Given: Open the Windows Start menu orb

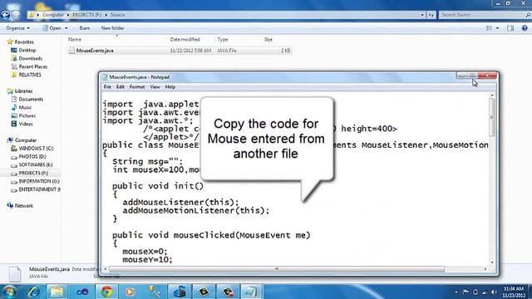Looking at the screenshot, I should [x=9, y=292].
